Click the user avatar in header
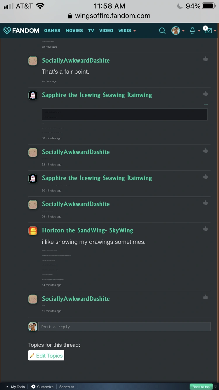Image resolution: width=219 pixels, height=390 pixels. click(175, 30)
